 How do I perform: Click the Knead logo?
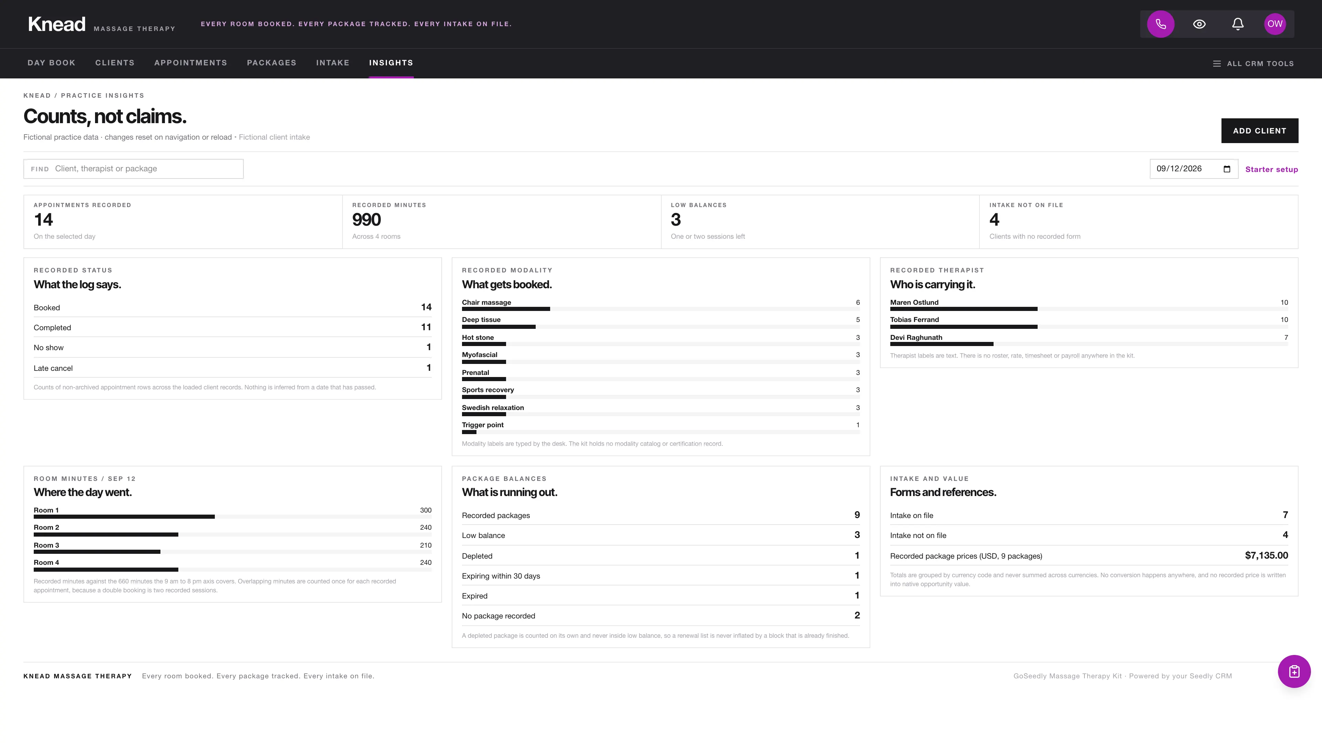[56, 24]
